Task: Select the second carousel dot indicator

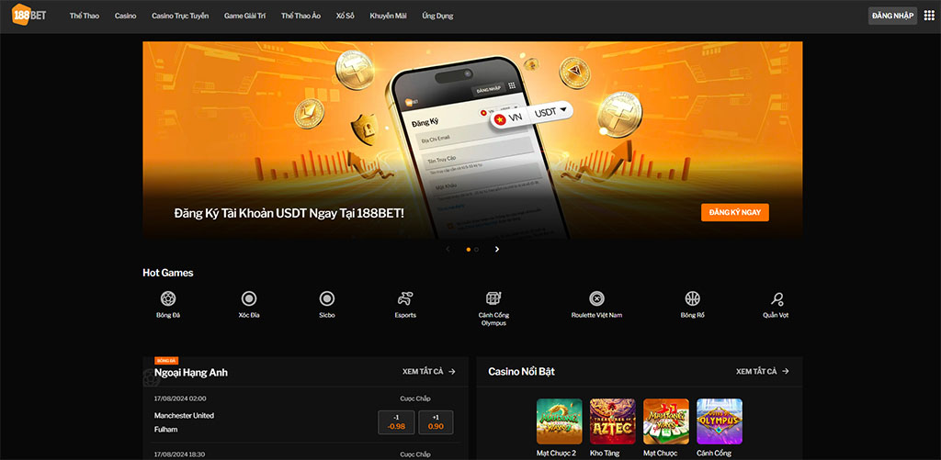Action: (476, 249)
